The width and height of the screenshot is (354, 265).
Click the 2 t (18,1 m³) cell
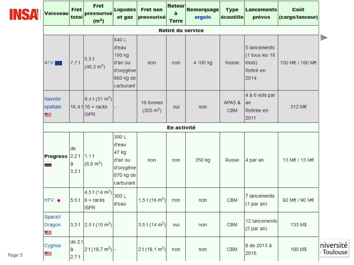pyautogui.click(x=152, y=249)
